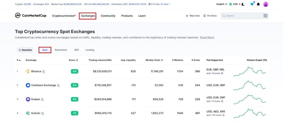Click the badge icon next to Coinbase Exchange
Screen dimensions: 283x121
point(58,86)
